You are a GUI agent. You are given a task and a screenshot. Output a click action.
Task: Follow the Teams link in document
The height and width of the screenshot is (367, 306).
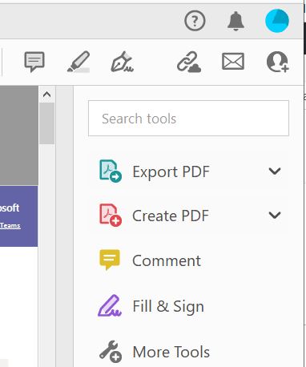10,225
